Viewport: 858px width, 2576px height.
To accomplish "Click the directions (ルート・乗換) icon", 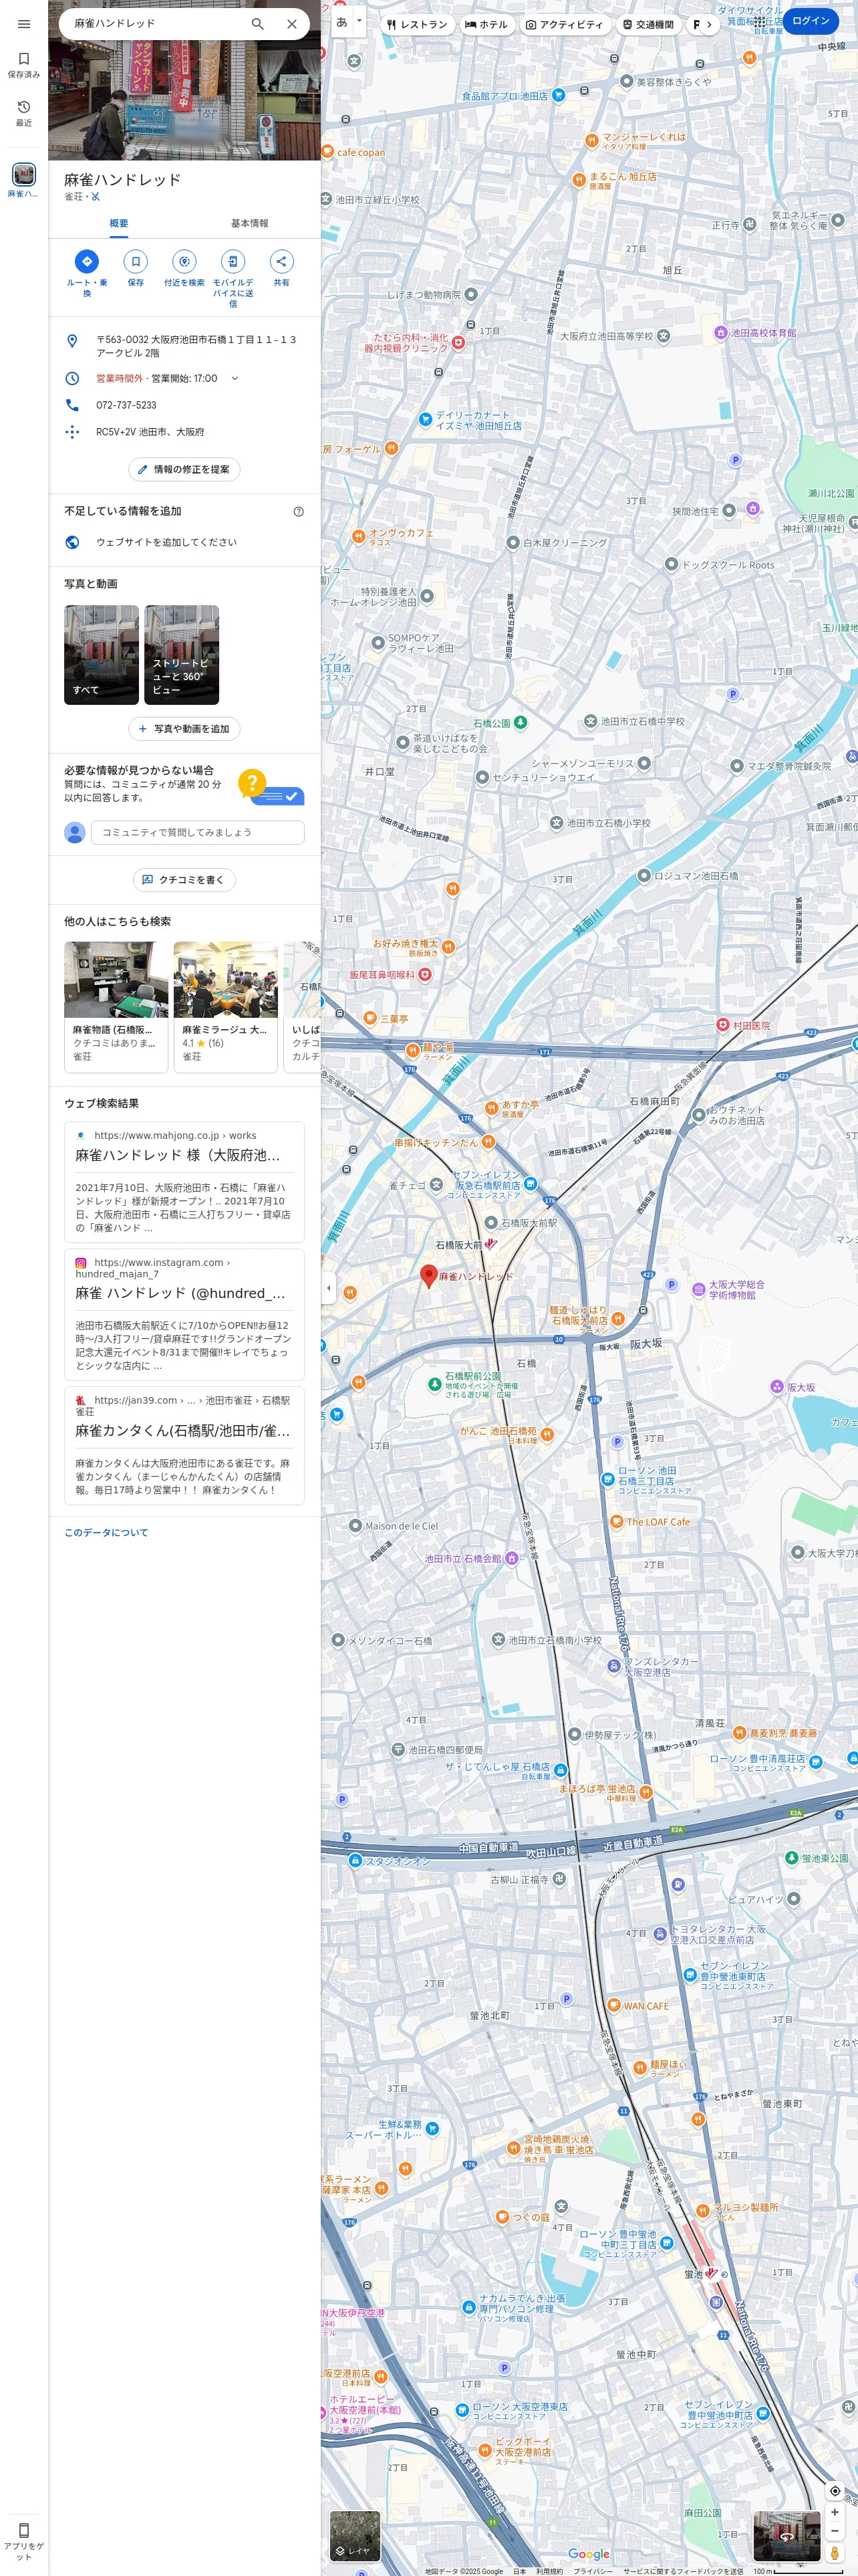I will (x=87, y=261).
